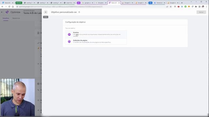Open help icon beside objective name

click(79, 12)
